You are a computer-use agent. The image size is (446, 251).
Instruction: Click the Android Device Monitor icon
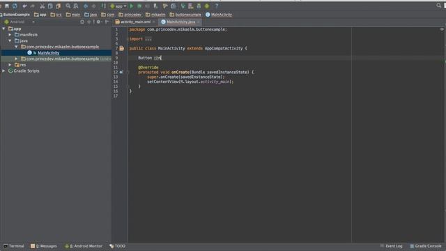pyautogui.click(x=207, y=6)
